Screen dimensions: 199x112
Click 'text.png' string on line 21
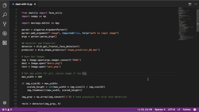point(53,67)
